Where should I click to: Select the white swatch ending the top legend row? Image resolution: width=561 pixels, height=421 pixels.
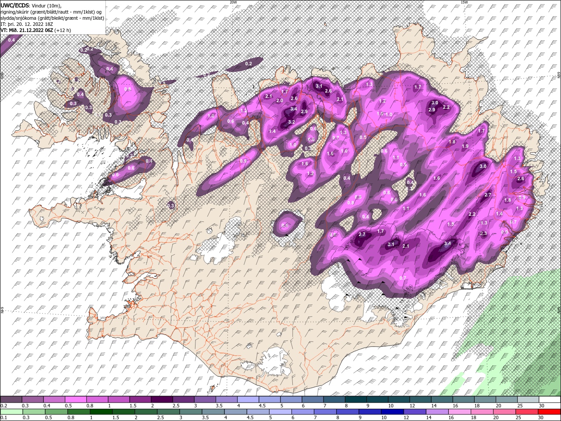[550, 400]
